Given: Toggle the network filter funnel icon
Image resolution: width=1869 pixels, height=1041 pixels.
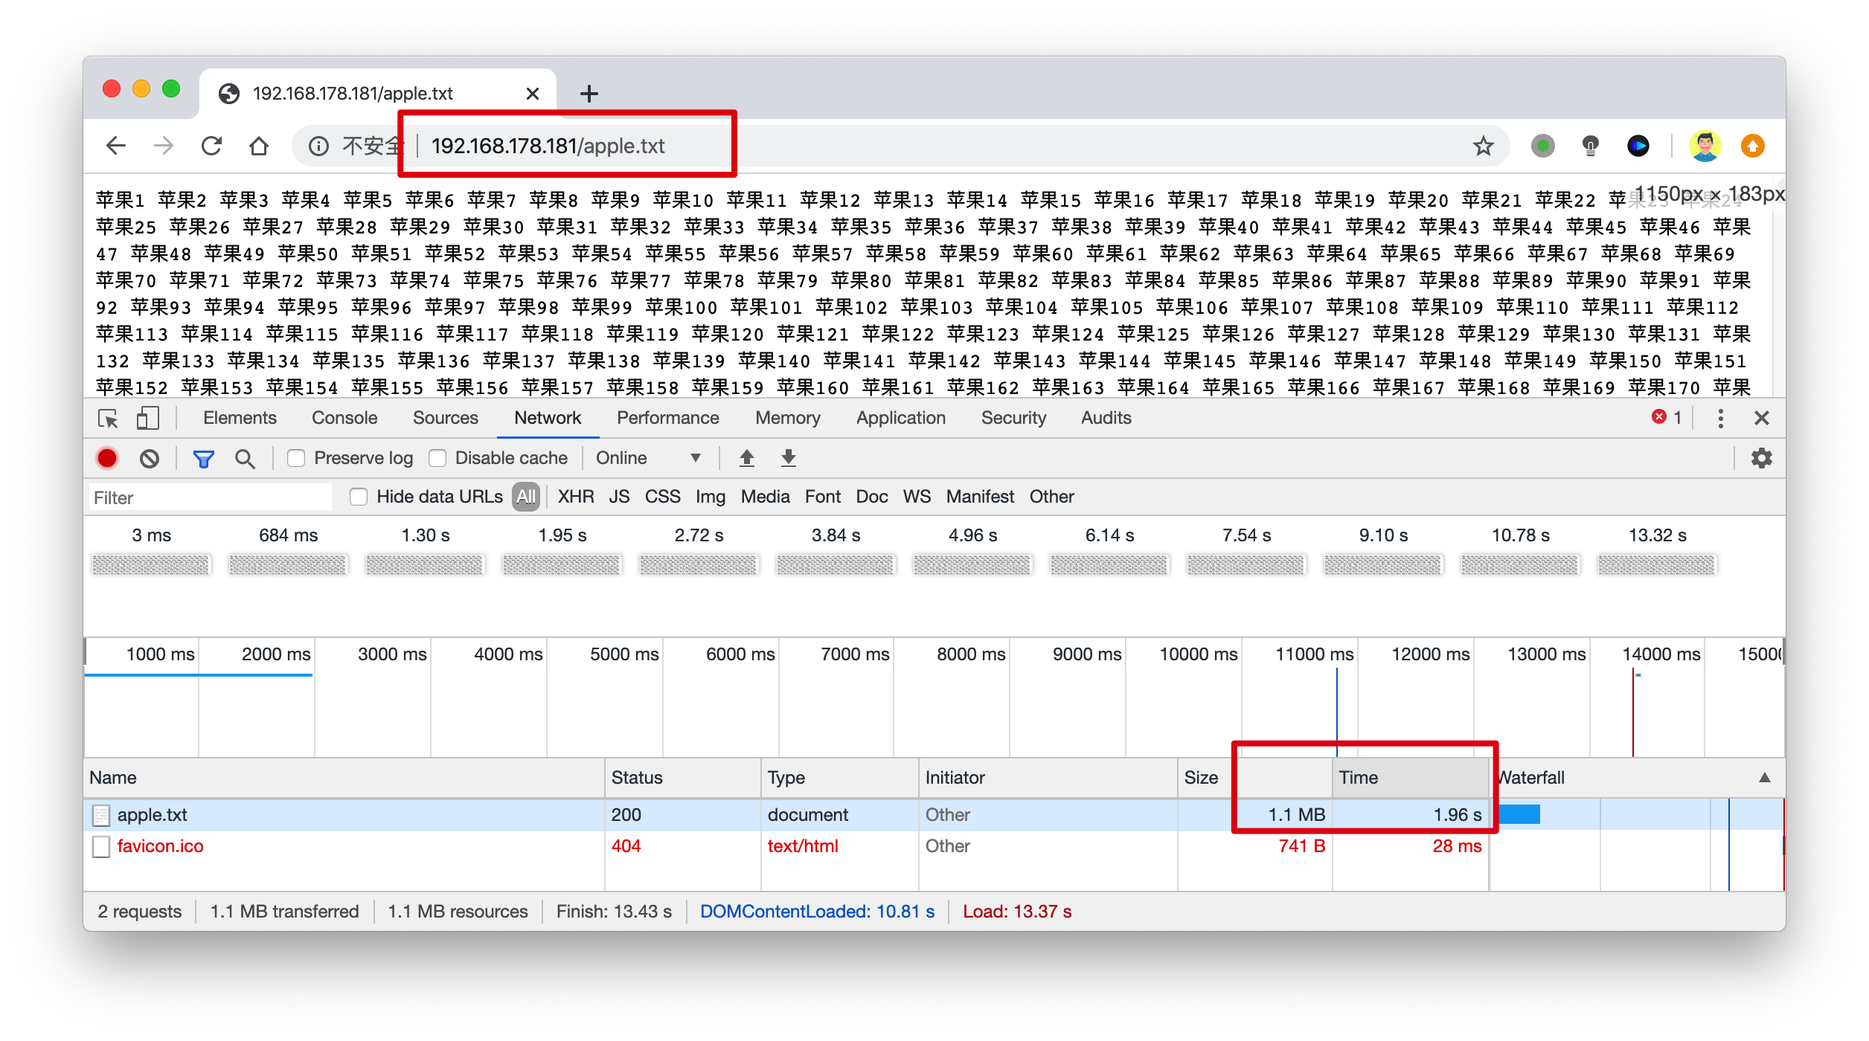Looking at the screenshot, I should click(203, 459).
